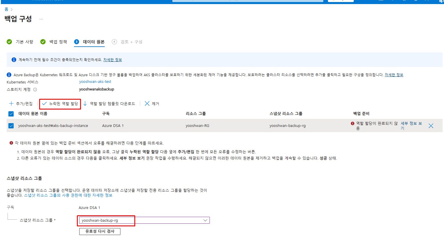This screenshot has height=244, width=444.
Task: Click the 제거 toolbar button
Action: pos(152,103)
